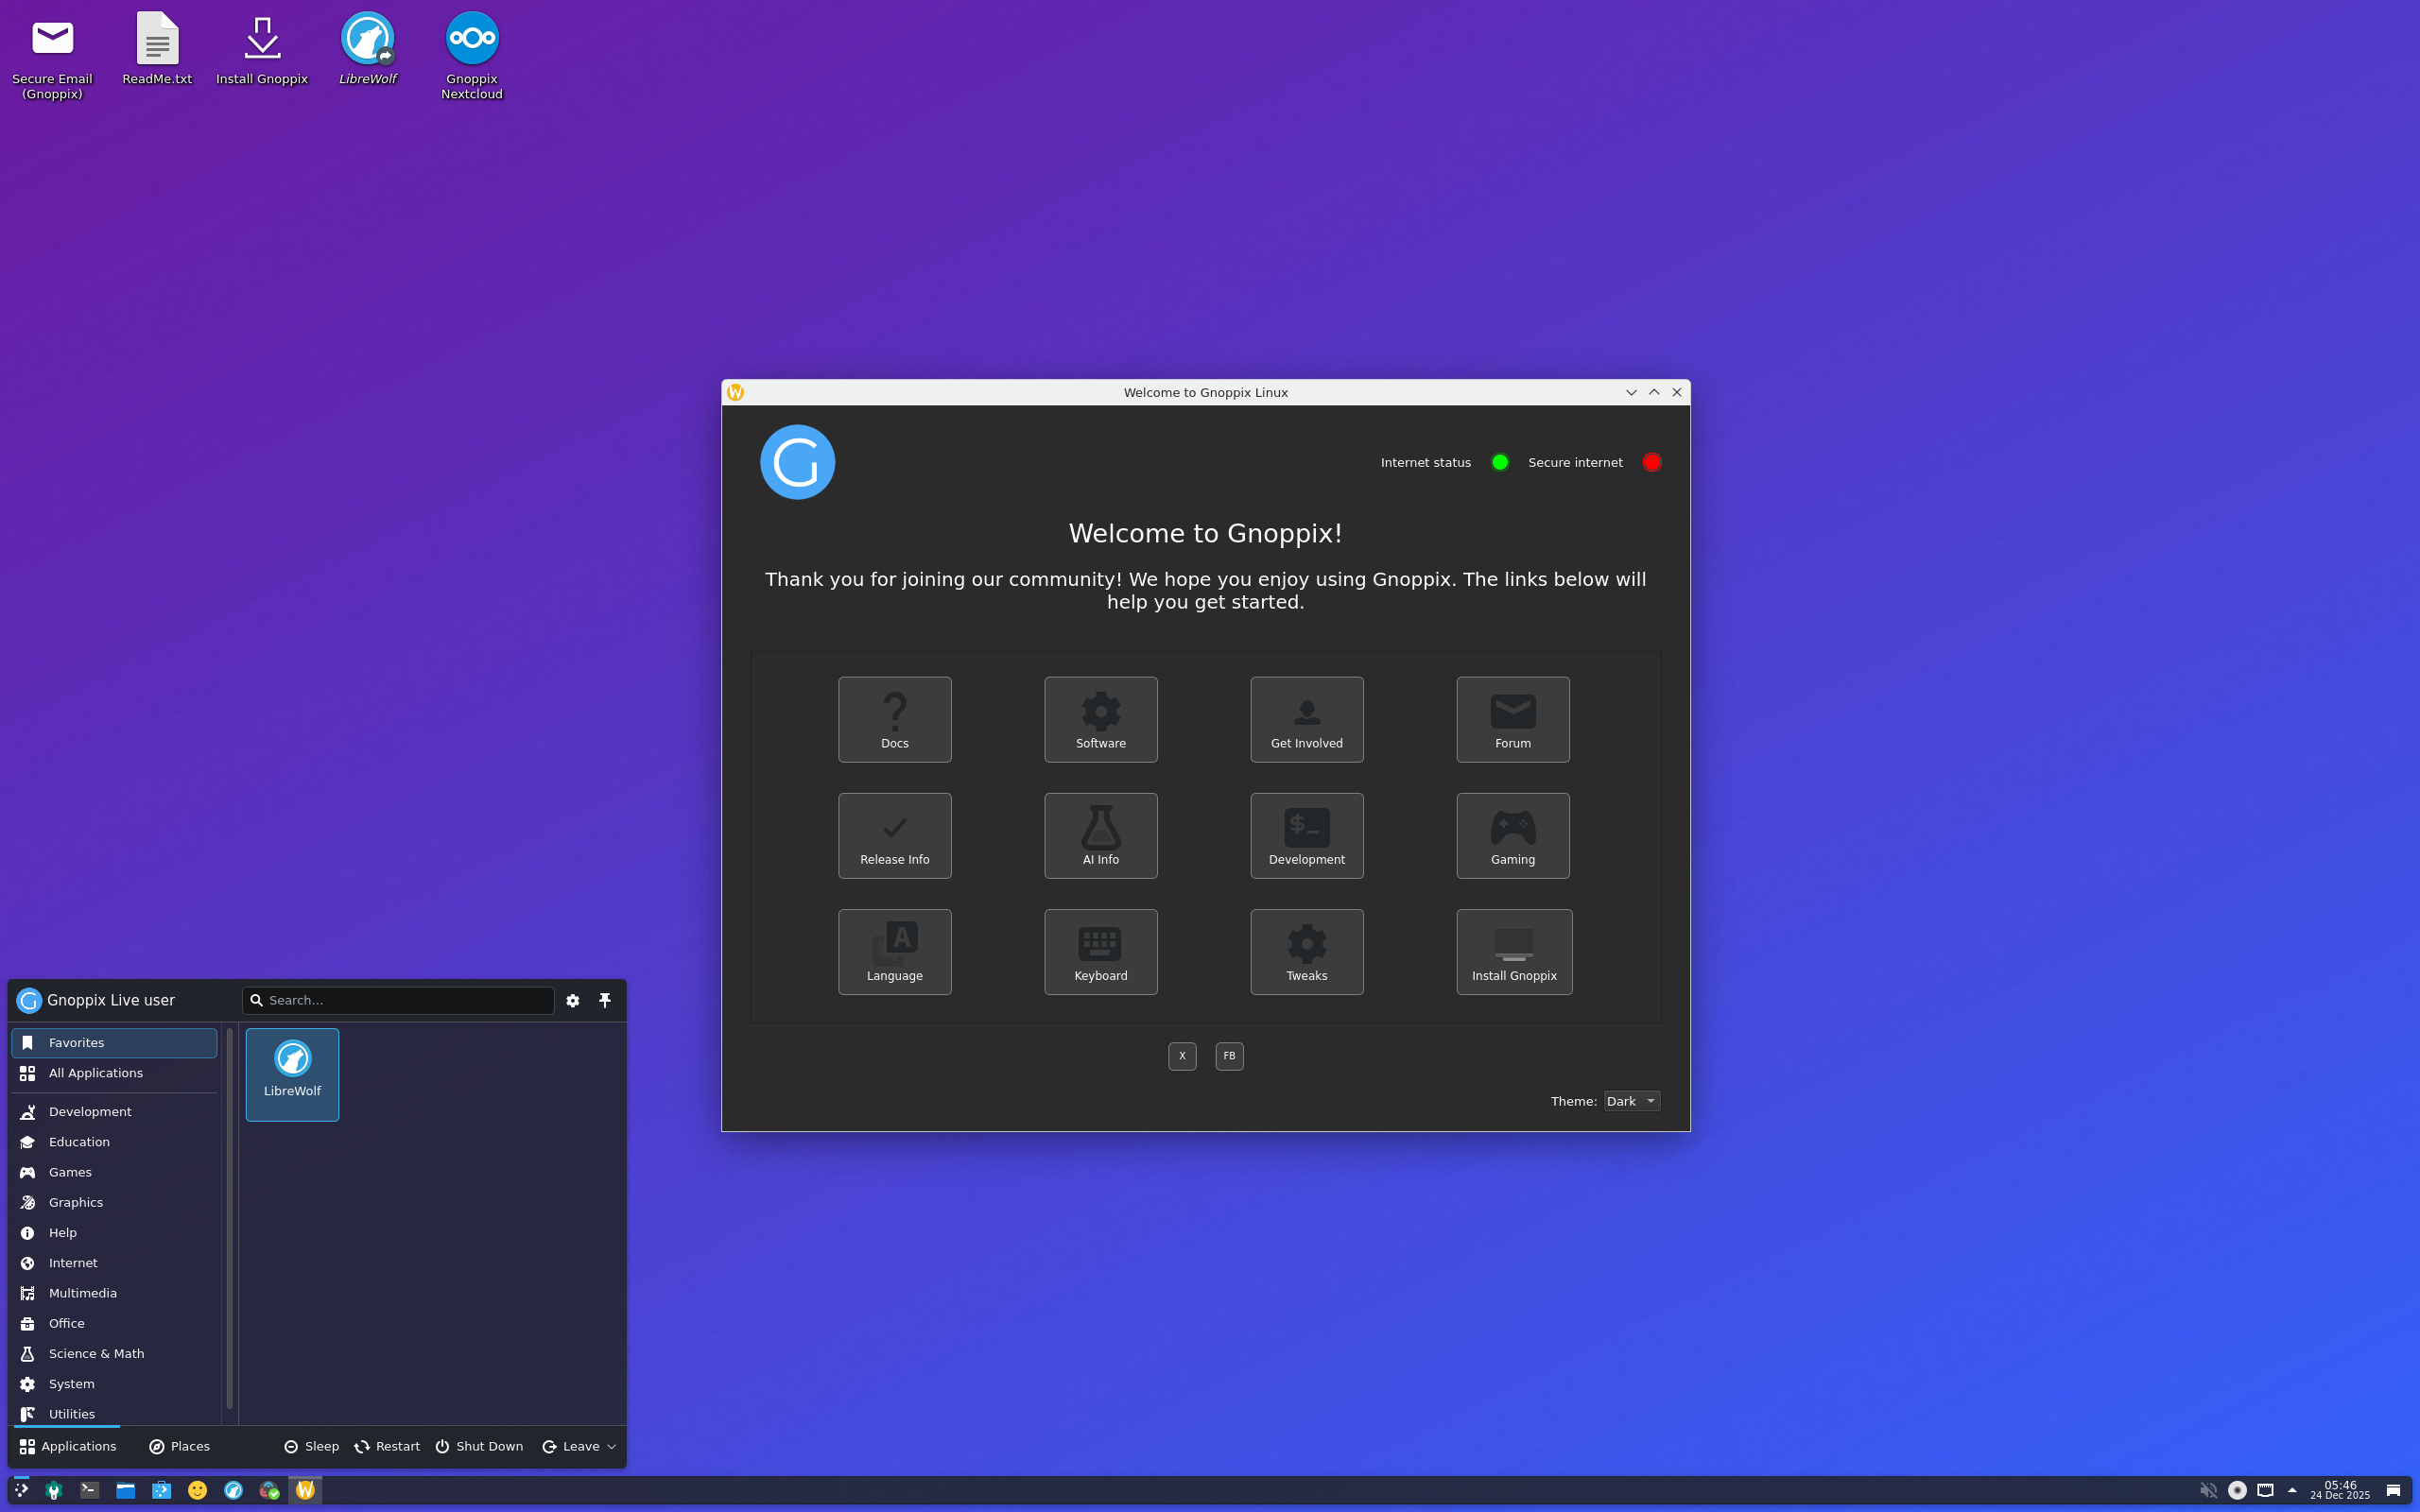Click the Restart button in launcher
Screen dimensions: 2420x1512
[x=387, y=1446]
